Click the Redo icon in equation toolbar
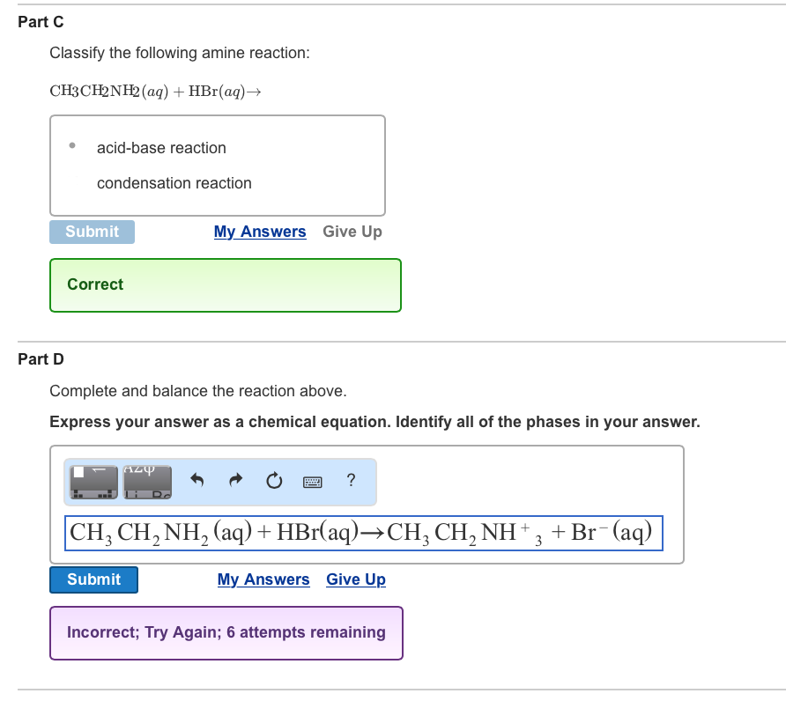Image resolution: width=786 pixels, height=701 pixels. pyautogui.click(x=235, y=480)
